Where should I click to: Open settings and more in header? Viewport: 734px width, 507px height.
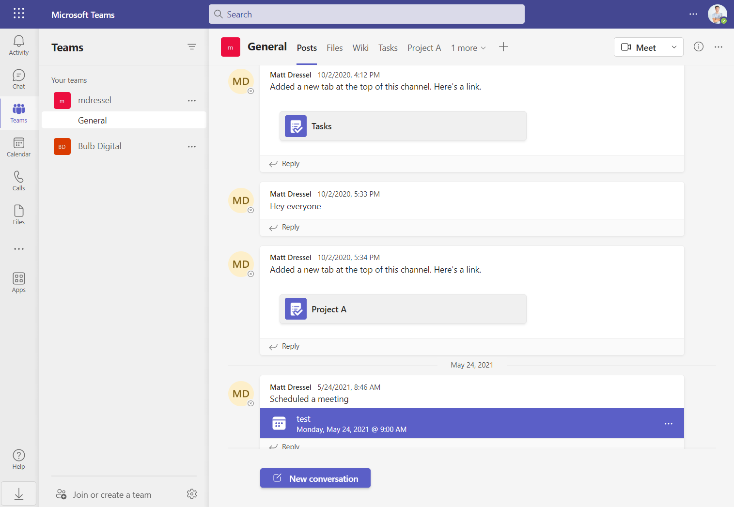point(693,14)
